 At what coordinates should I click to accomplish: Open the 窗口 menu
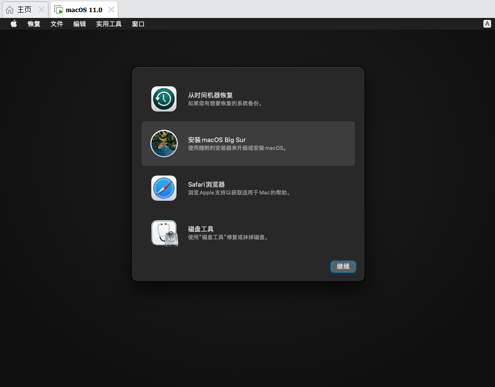pyautogui.click(x=138, y=24)
